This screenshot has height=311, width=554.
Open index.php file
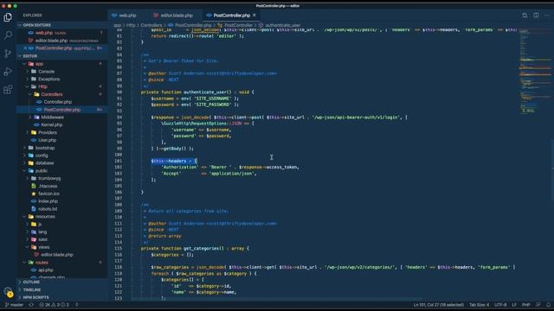[x=48, y=201]
